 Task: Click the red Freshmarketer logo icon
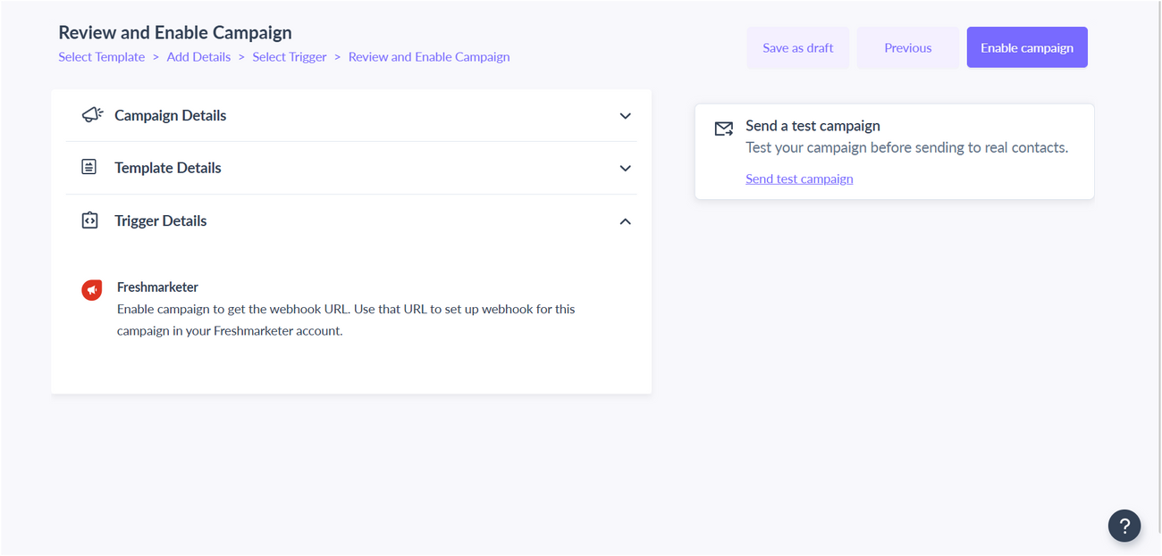tap(92, 289)
